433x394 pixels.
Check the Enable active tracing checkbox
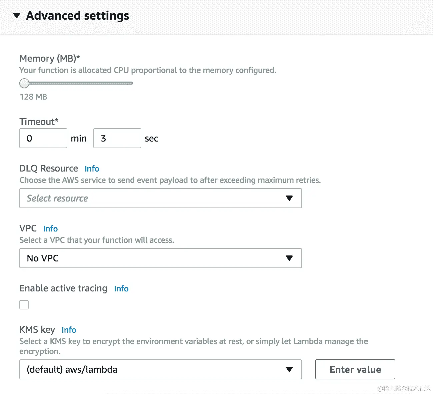click(24, 305)
